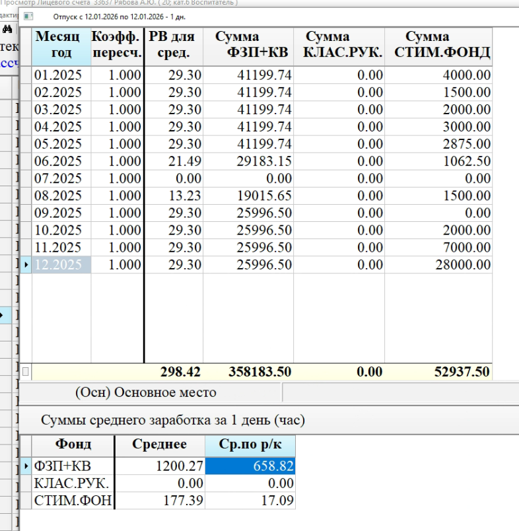Click the 28000.00 stimulus fund cell
The image size is (519, 531).
pyautogui.click(x=438, y=264)
